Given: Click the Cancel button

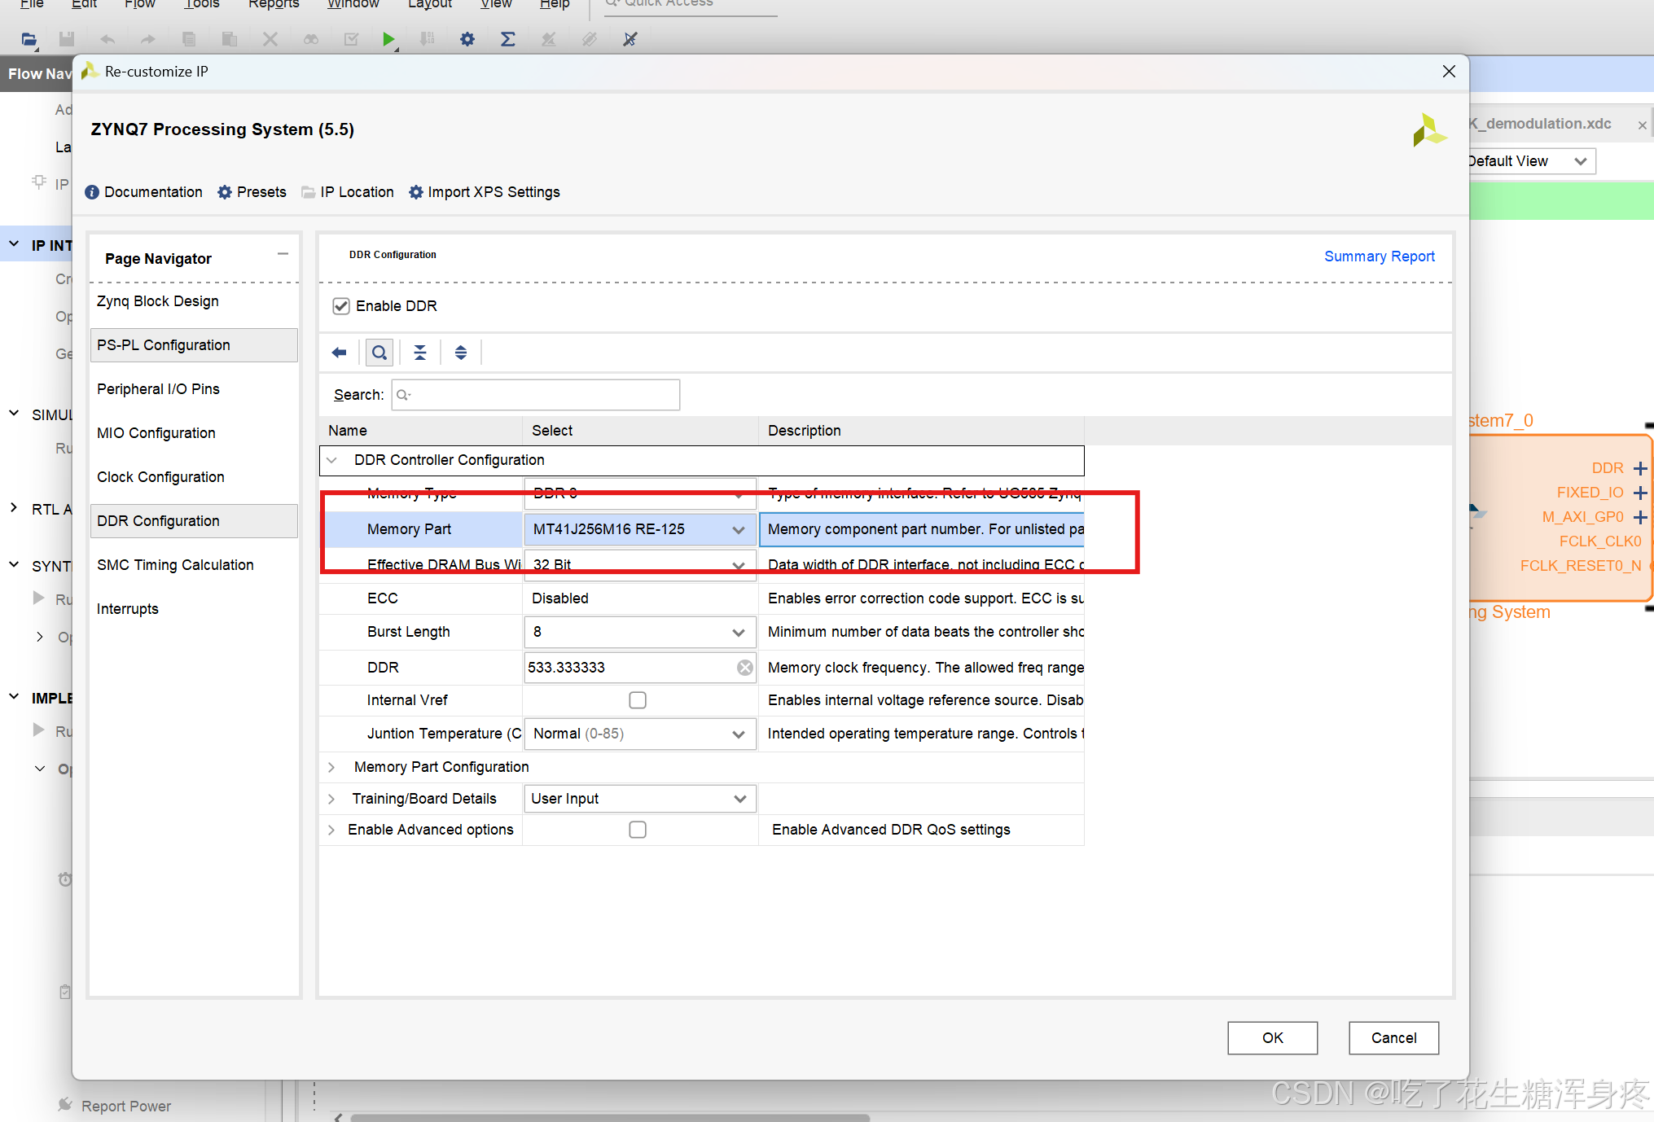Looking at the screenshot, I should point(1393,1038).
